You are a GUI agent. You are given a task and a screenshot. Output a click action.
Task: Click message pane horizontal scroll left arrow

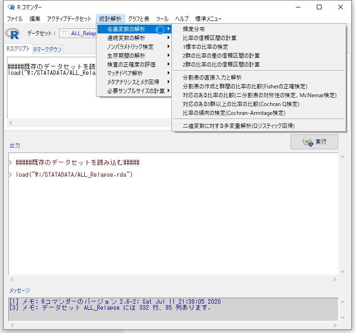click(x=12, y=325)
